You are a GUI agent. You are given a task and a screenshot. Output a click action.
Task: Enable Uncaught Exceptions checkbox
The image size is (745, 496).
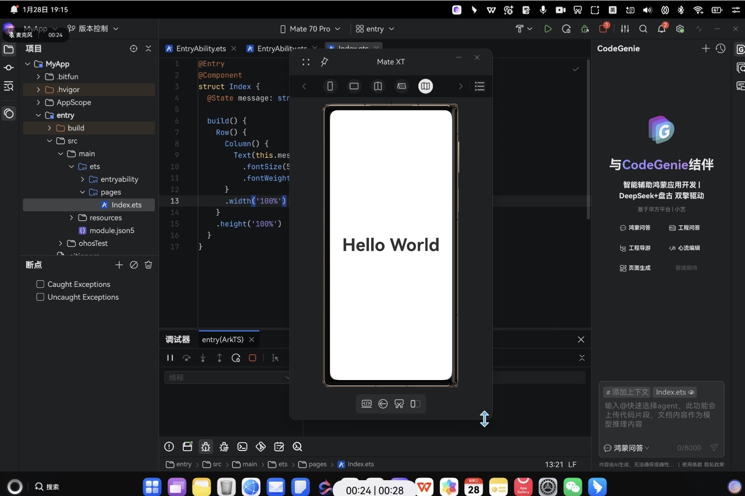coord(40,297)
